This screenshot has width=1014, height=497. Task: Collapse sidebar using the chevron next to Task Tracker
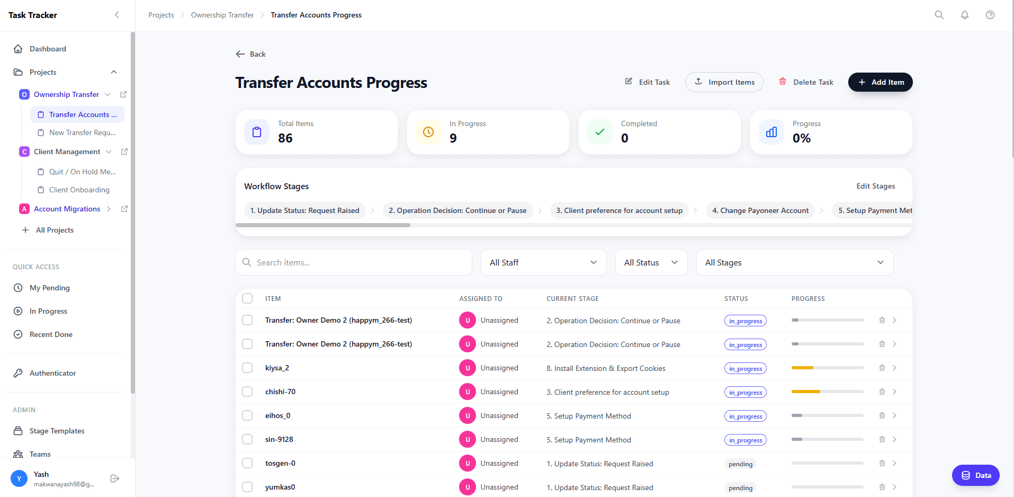117,15
